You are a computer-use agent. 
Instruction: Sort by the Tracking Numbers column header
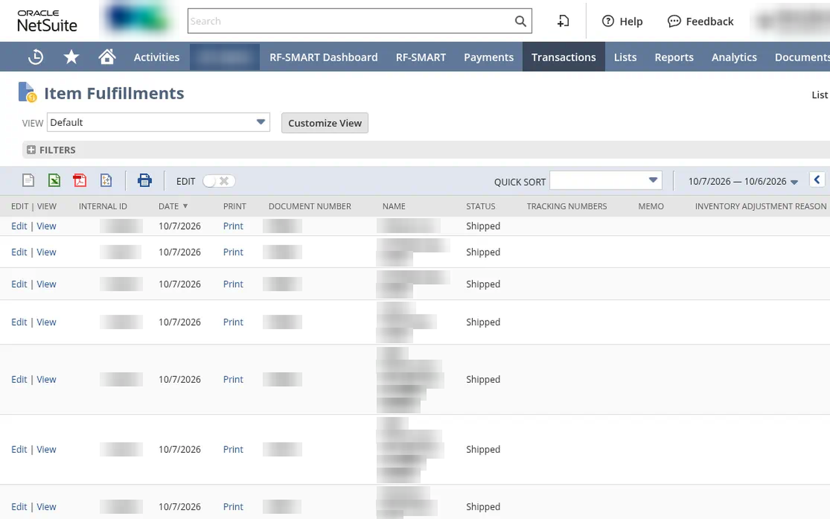(567, 206)
